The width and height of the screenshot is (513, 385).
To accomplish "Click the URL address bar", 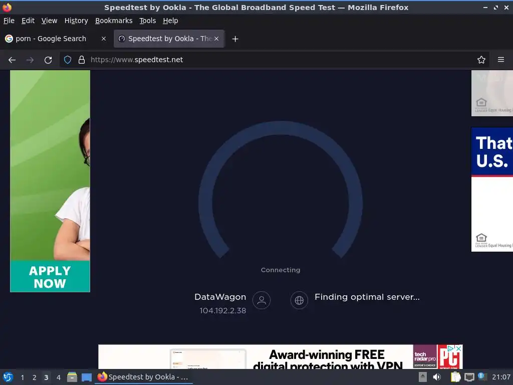I will (x=274, y=60).
